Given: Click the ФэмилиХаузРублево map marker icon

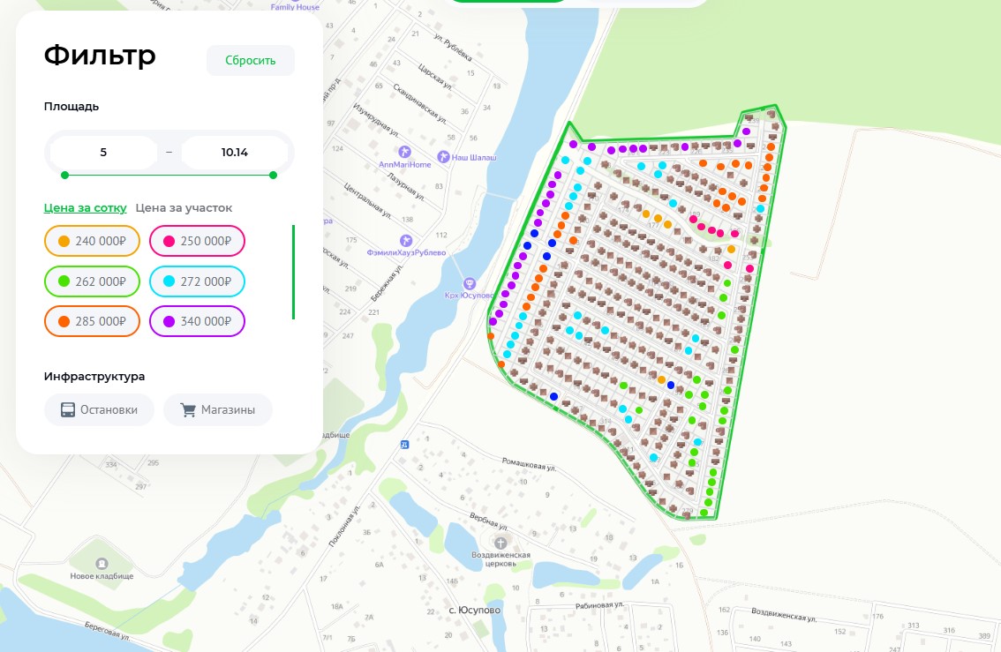Looking at the screenshot, I should tap(405, 240).
